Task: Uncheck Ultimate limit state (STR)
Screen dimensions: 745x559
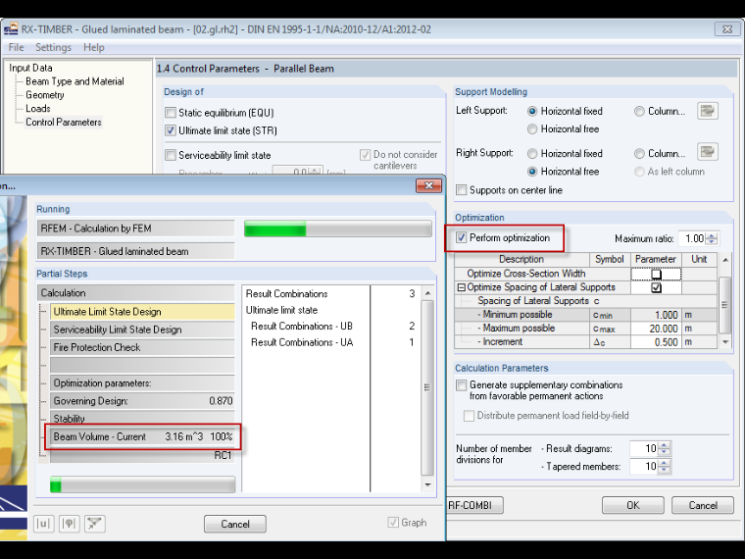Action: pos(171,130)
